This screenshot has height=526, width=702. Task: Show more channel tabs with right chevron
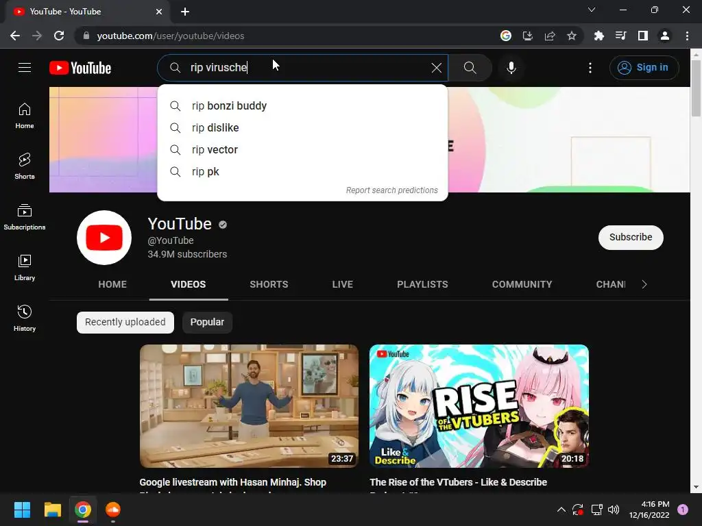coord(644,284)
